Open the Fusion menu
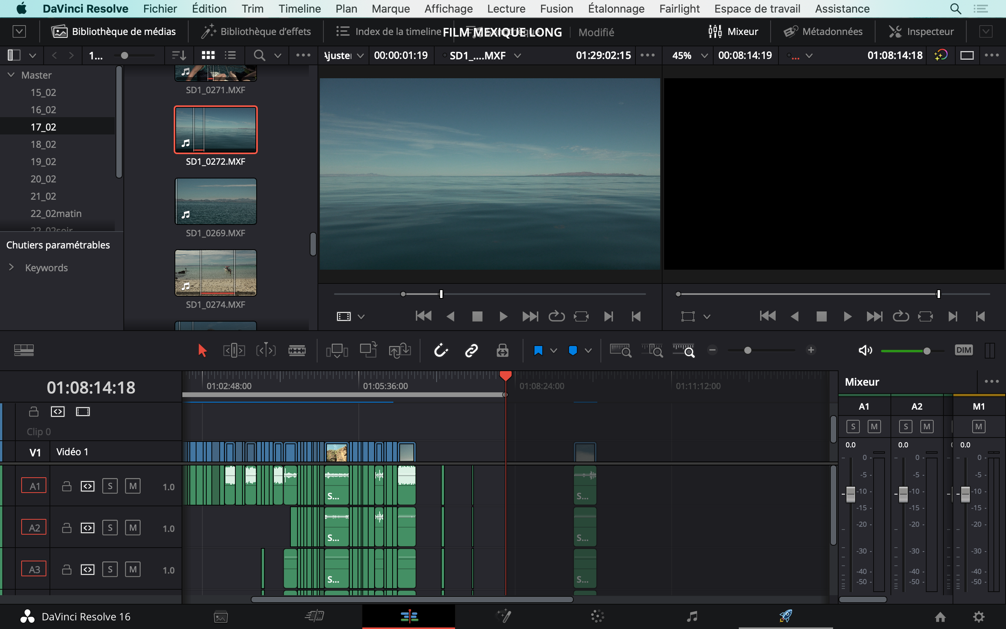Image resolution: width=1006 pixels, height=629 pixels. (x=556, y=9)
